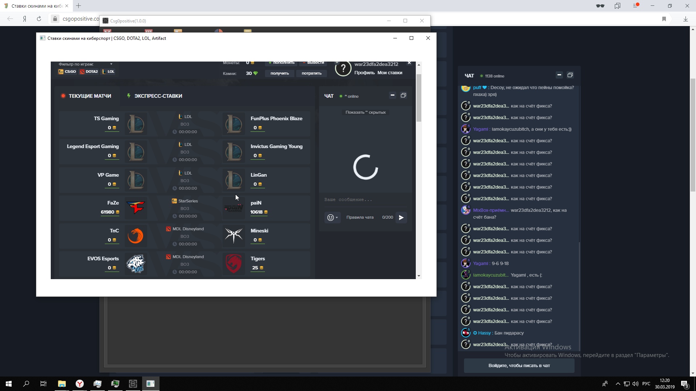
Task: Collapse the inner chat panel
Action: tap(392, 95)
